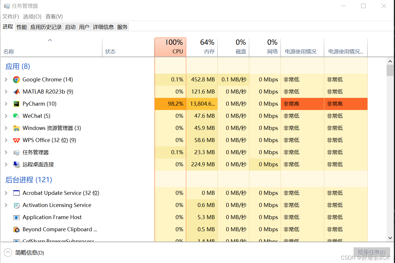Viewport: 395px width, 263px height.
Task: Expand the 任务管理器 process group
Action: (6, 152)
